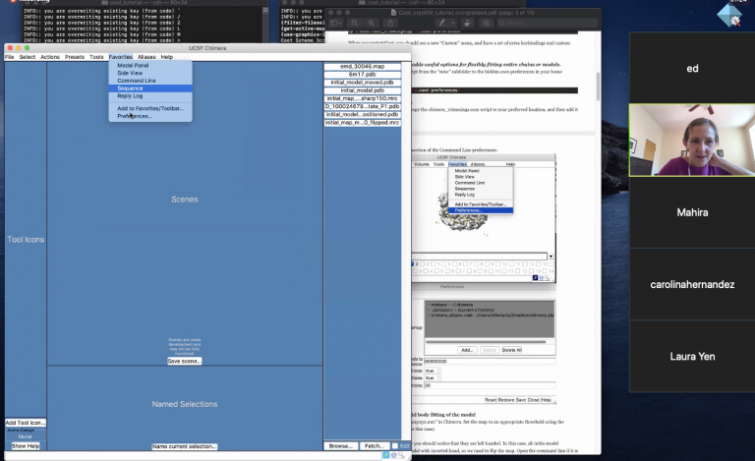
Task: Rotate the PDF page with Preview's rotate icon
Action: 467,23
